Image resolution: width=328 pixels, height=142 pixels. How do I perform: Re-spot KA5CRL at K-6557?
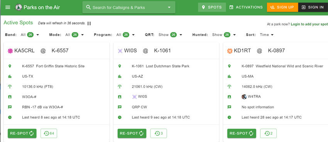22,134
